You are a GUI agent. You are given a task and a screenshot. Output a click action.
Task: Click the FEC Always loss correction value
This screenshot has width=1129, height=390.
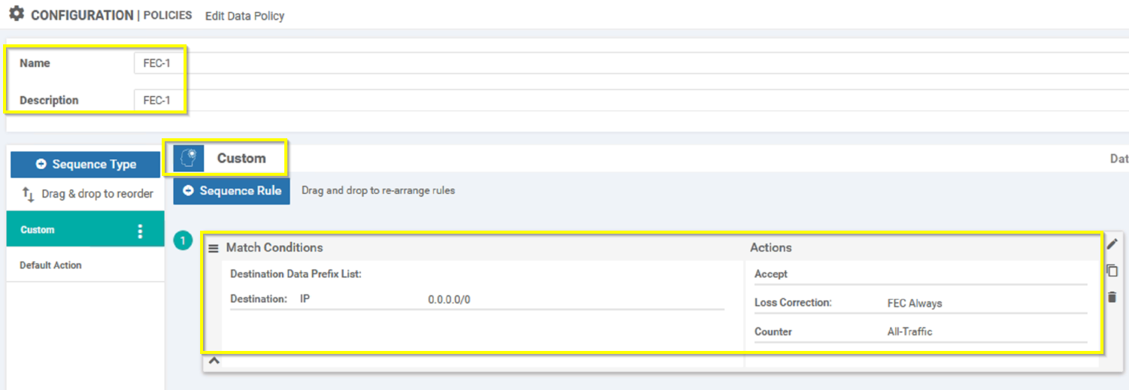[x=915, y=304]
